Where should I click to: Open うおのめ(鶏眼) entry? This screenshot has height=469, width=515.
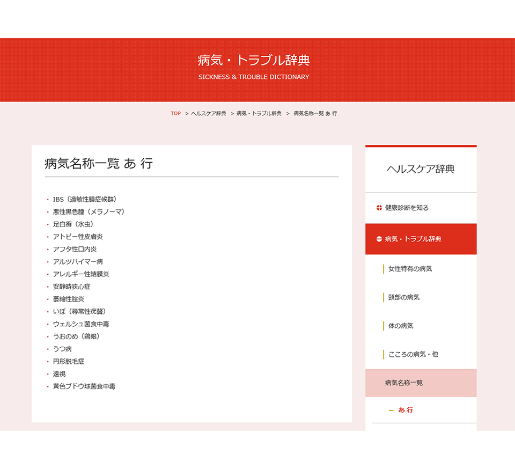pyautogui.click(x=76, y=336)
